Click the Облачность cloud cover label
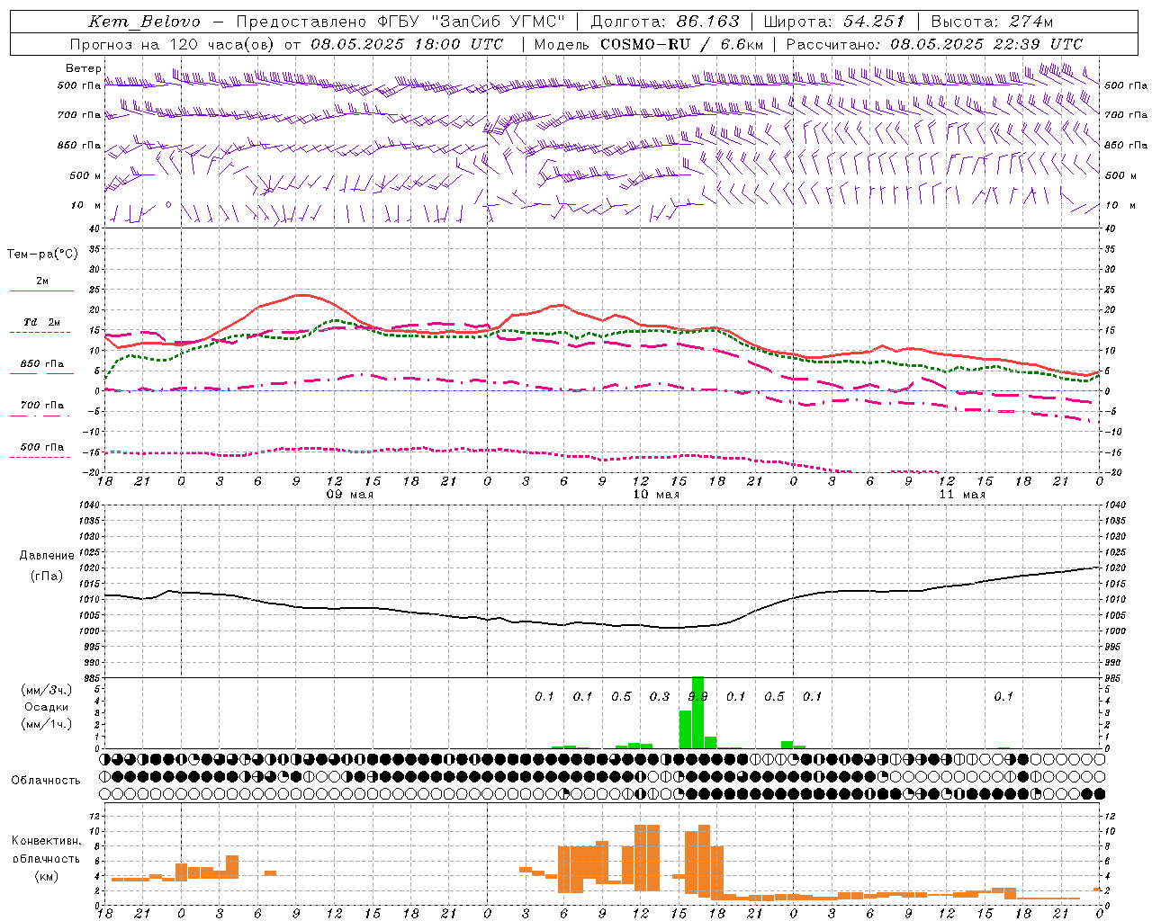The image size is (1152, 921). 46,780
